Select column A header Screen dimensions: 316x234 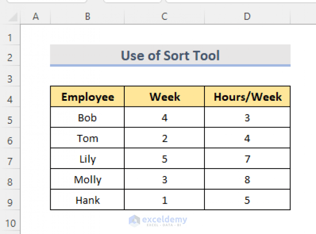click(x=35, y=16)
